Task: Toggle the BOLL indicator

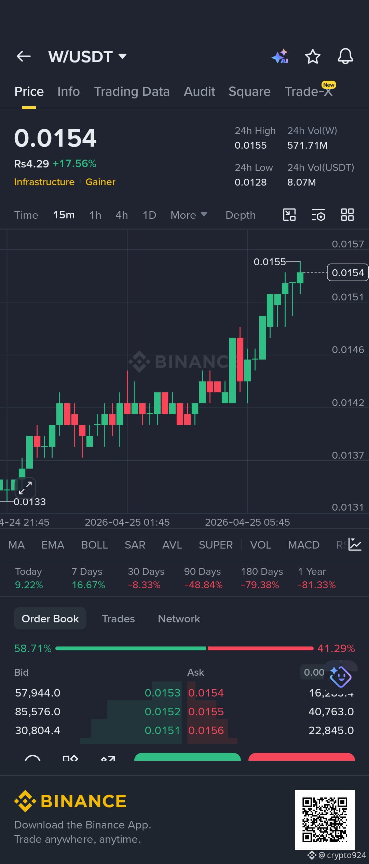Action: (94, 545)
